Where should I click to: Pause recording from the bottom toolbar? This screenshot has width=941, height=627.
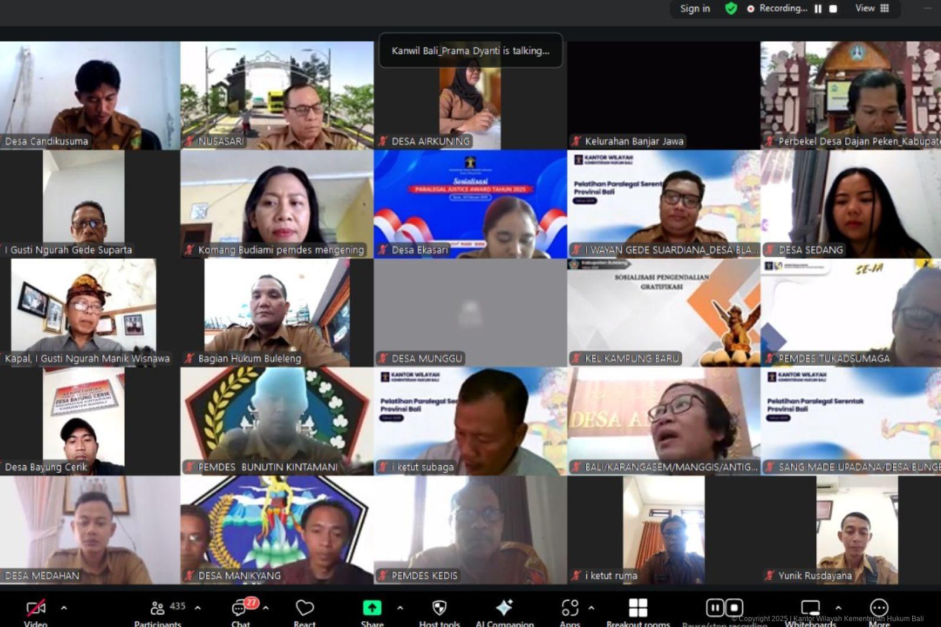pyautogui.click(x=715, y=608)
